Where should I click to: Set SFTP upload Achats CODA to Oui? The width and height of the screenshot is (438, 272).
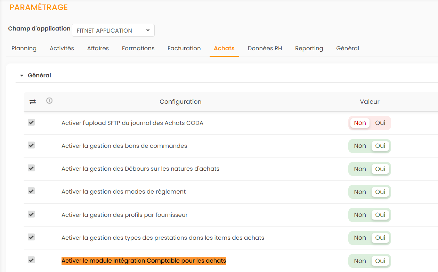pos(380,123)
